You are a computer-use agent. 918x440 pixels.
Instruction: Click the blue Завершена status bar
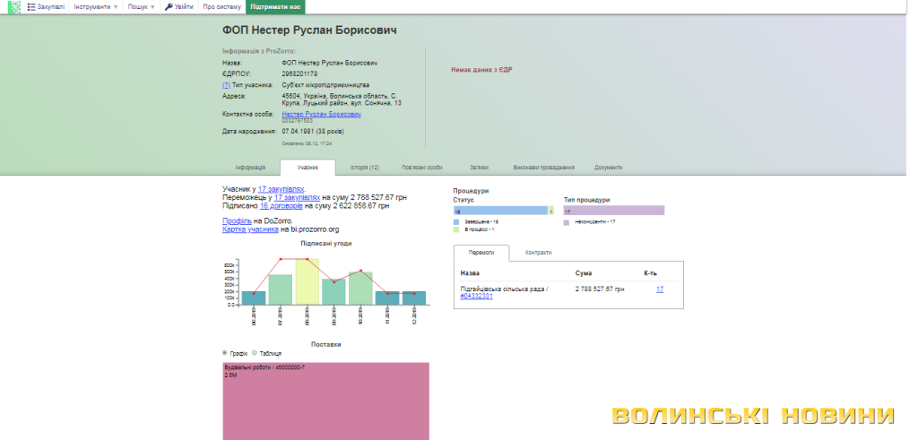coord(501,211)
